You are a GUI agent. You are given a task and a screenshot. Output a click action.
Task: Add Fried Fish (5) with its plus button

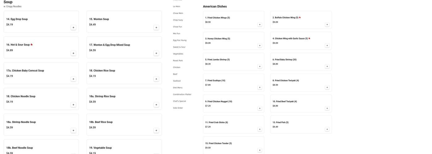(x=327, y=129)
